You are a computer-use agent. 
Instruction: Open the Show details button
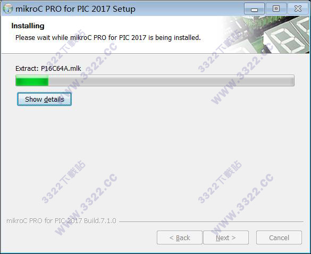pos(44,99)
